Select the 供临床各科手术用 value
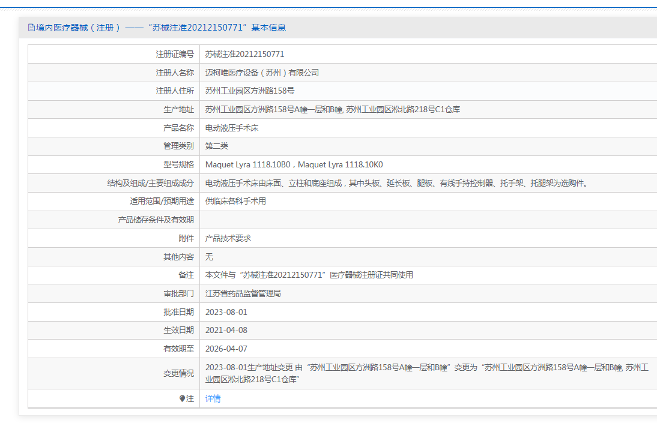 (x=235, y=201)
